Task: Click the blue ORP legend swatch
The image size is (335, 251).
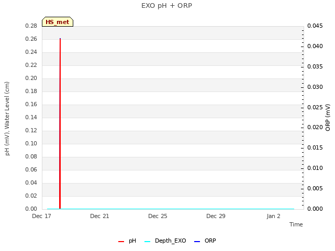Action: [x=197, y=242]
